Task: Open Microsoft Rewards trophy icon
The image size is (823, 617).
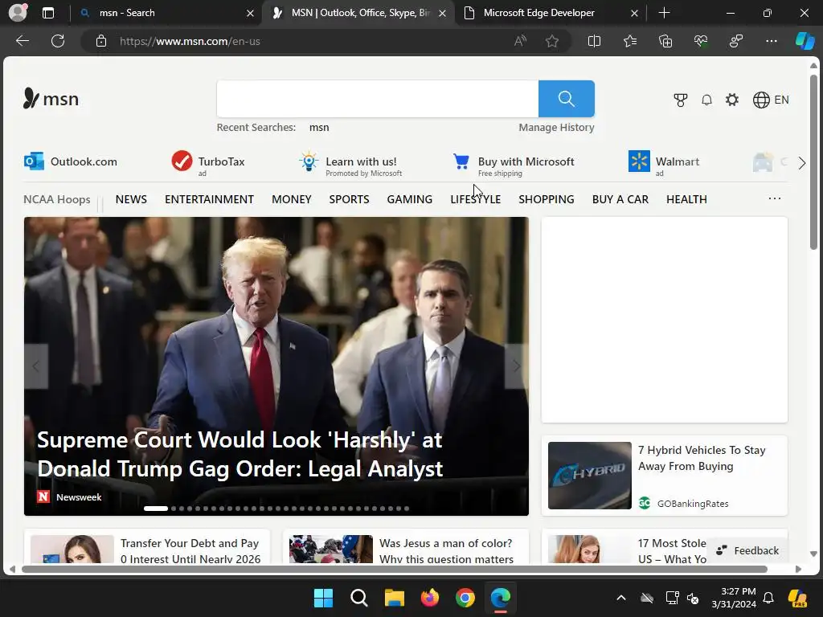Action: pyautogui.click(x=681, y=100)
